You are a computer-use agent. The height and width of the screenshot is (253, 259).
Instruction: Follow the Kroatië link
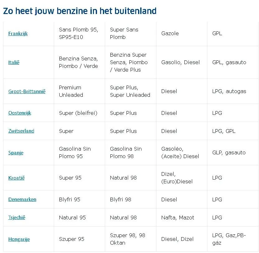pyautogui.click(x=16, y=178)
